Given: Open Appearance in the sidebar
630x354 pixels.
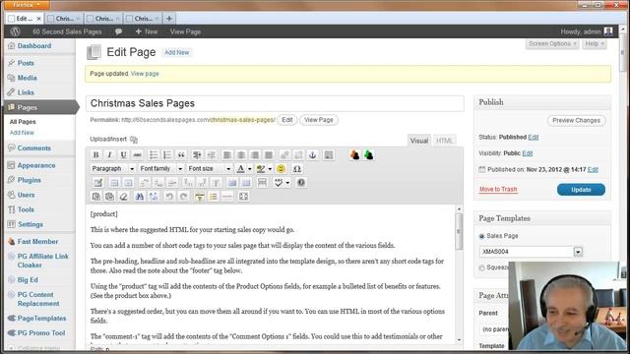Looking at the screenshot, I should click(x=36, y=165).
